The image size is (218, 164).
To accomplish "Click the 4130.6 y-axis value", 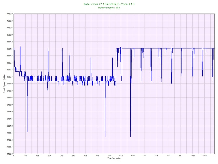I will click(x=10, y=28).
